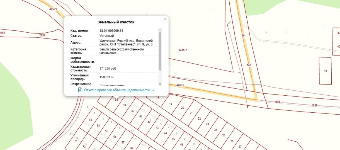Click the Форма собственности field label
Screen dimensions: 340x150
[x=82, y=60]
